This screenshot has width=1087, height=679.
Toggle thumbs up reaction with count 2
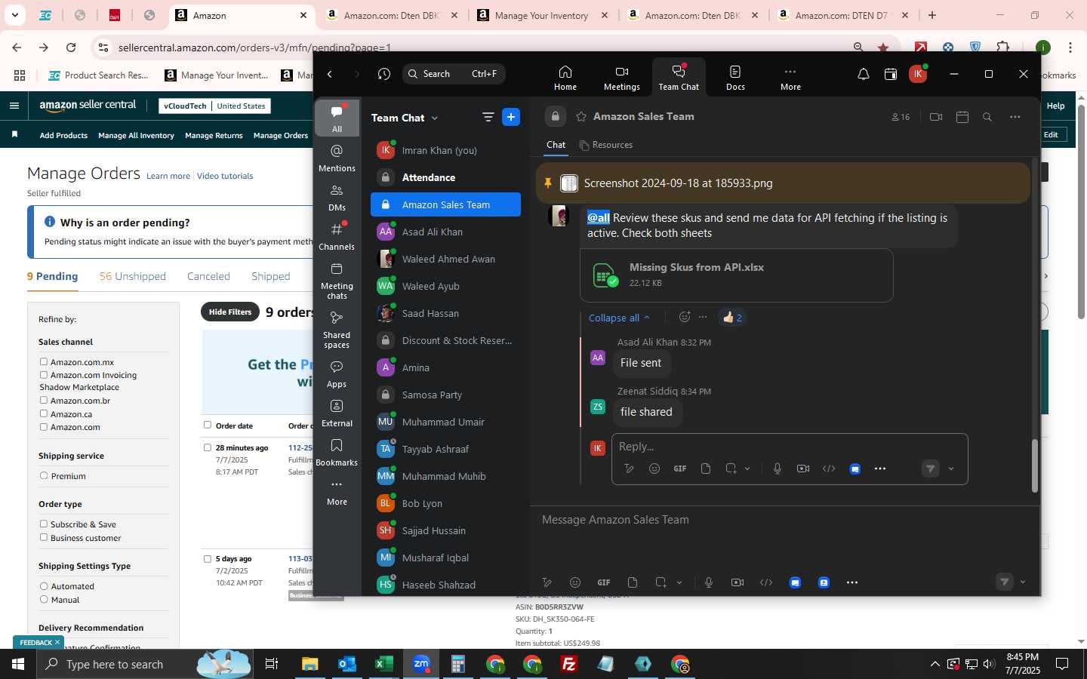[x=731, y=318]
